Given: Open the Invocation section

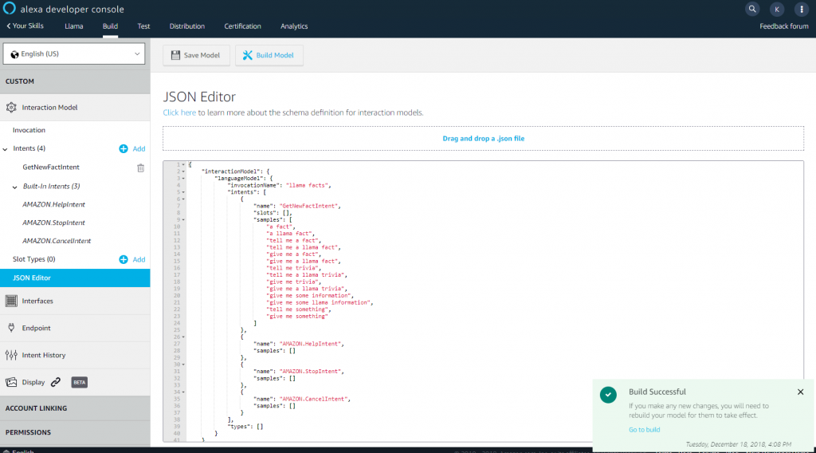Looking at the screenshot, I should click(x=29, y=130).
